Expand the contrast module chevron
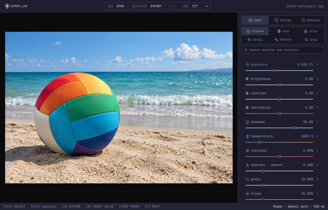This screenshot has width=328, height=210. point(317,93)
